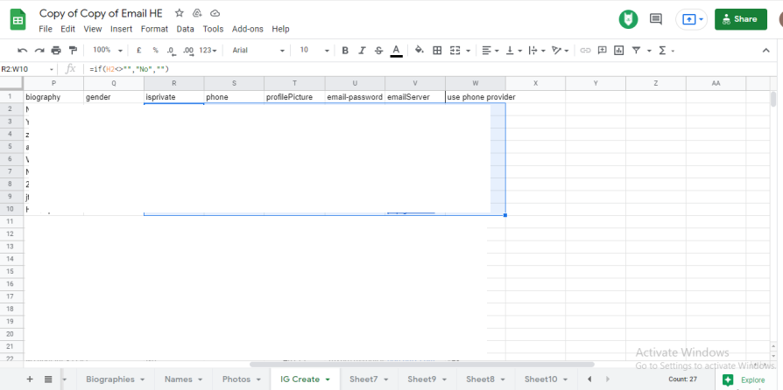Toggle bold formatting
Image resolution: width=783 pixels, height=390 pixels.
click(x=345, y=51)
